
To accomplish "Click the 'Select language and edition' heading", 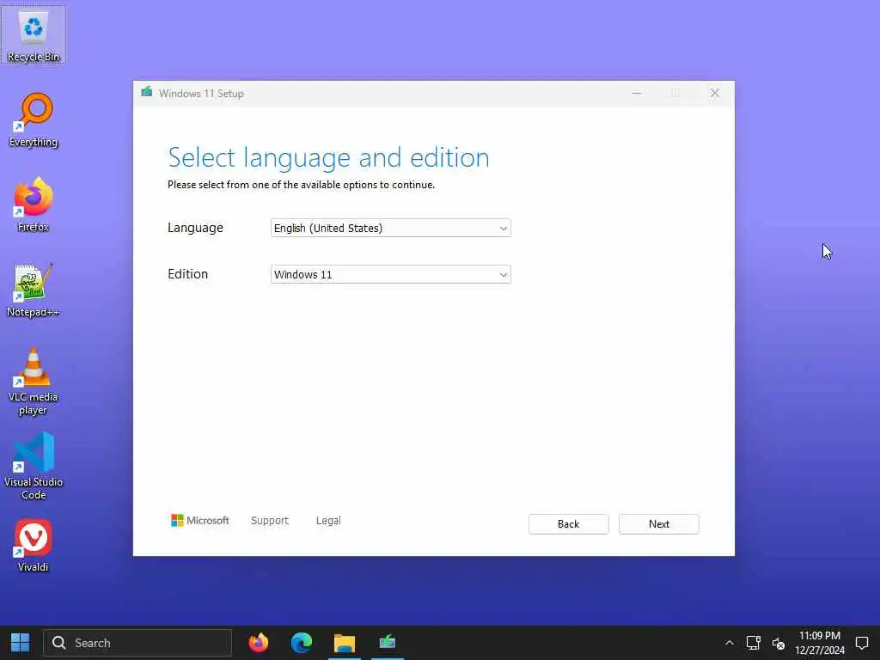I will point(328,158).
